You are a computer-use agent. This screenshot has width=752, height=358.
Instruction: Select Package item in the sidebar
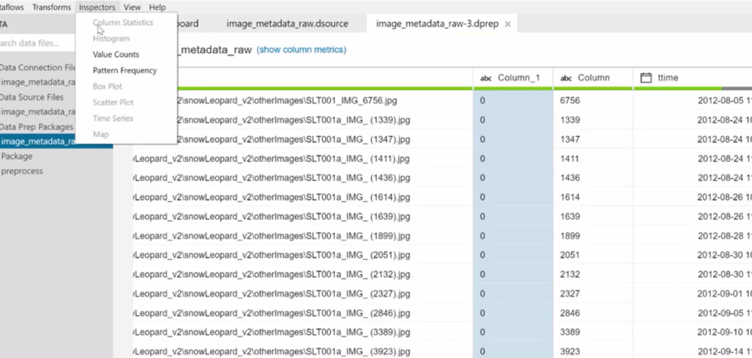pos(16,156)
